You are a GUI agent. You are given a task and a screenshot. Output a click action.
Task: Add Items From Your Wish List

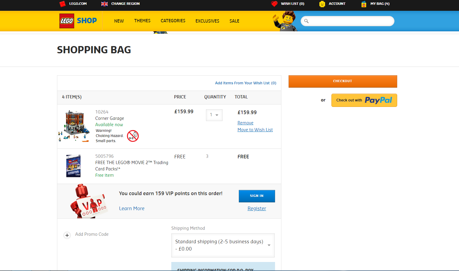pos(246,83)
